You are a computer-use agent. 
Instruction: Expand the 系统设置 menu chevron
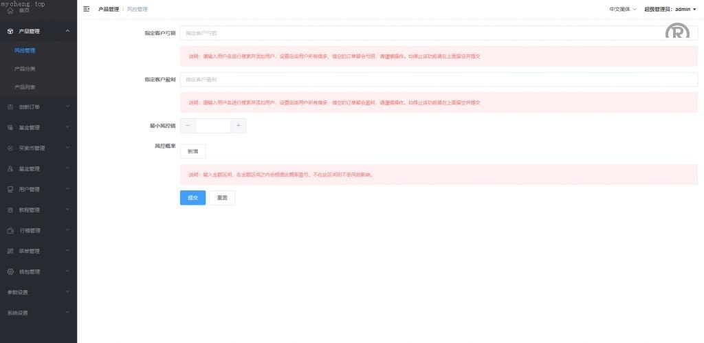[x=67, y=313]
